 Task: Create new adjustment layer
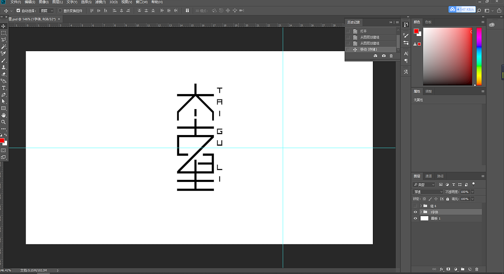[456, 269]
